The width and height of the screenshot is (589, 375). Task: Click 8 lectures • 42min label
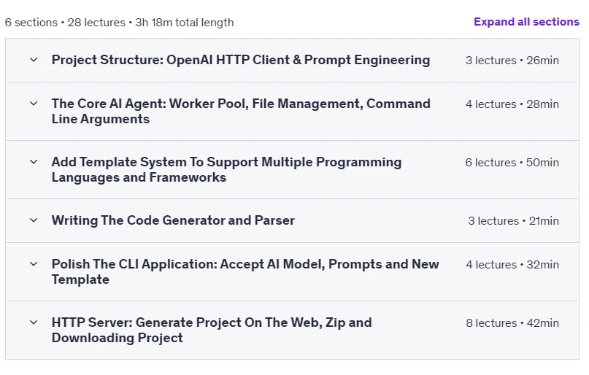point(512,323)
